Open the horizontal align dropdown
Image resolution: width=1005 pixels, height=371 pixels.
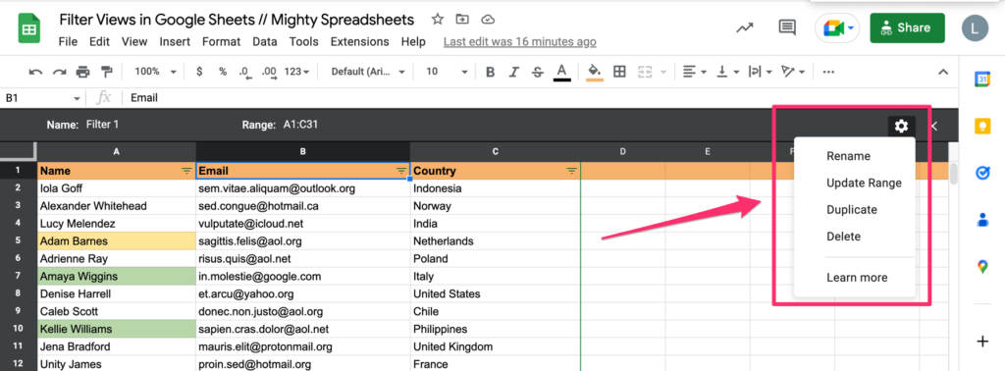(694, 72)
